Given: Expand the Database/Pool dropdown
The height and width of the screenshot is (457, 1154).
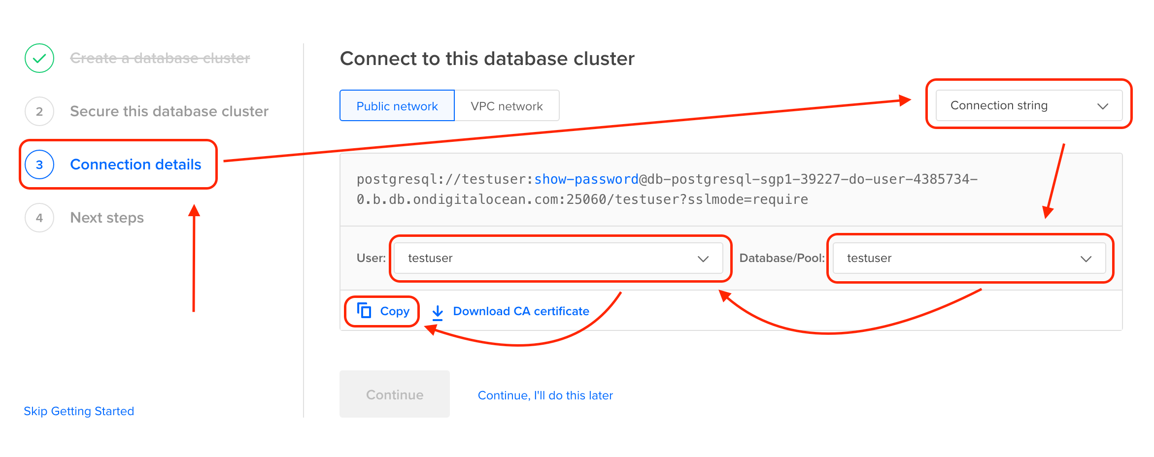Looking at the screenshot, I should [x=969, y=258].
